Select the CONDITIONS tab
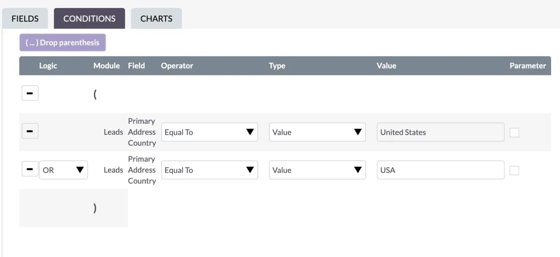560x257 pixels. 89,18
